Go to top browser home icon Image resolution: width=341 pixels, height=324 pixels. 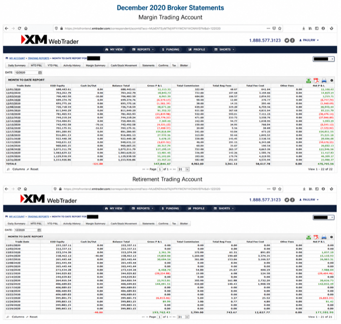[26, 28]
